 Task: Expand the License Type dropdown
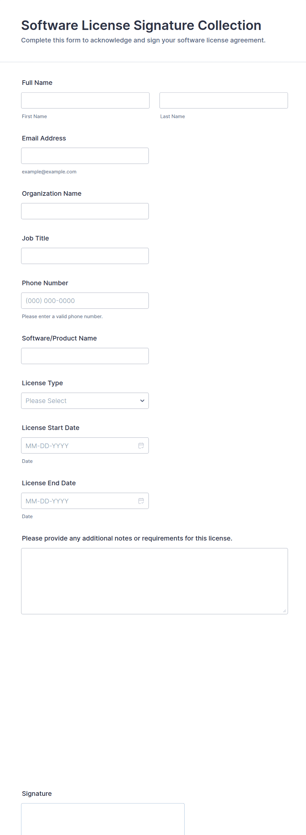tap(85, 401)
